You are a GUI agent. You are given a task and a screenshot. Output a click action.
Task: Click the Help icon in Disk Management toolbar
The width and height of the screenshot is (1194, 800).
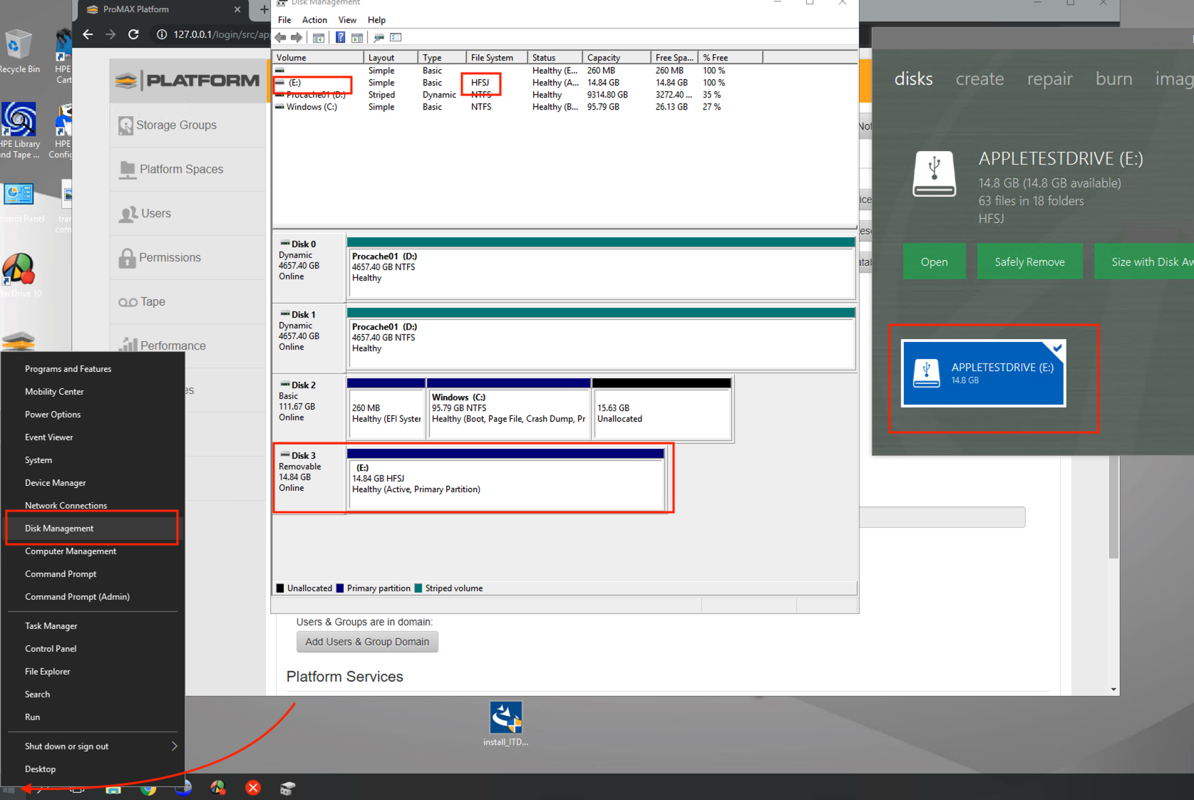tap(340, 38)
